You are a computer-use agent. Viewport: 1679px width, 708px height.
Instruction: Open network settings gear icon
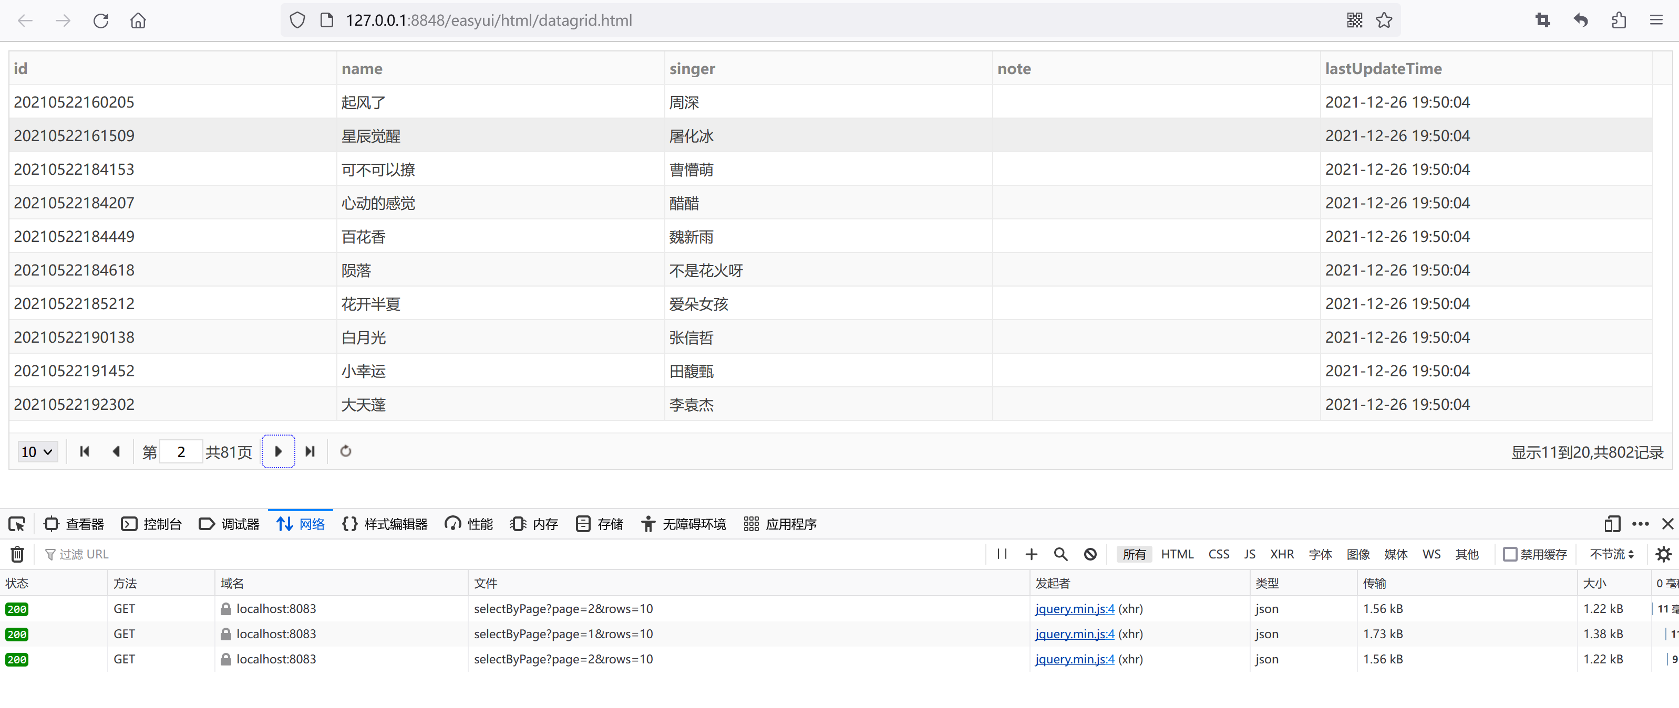click(x=1663, y=554)
